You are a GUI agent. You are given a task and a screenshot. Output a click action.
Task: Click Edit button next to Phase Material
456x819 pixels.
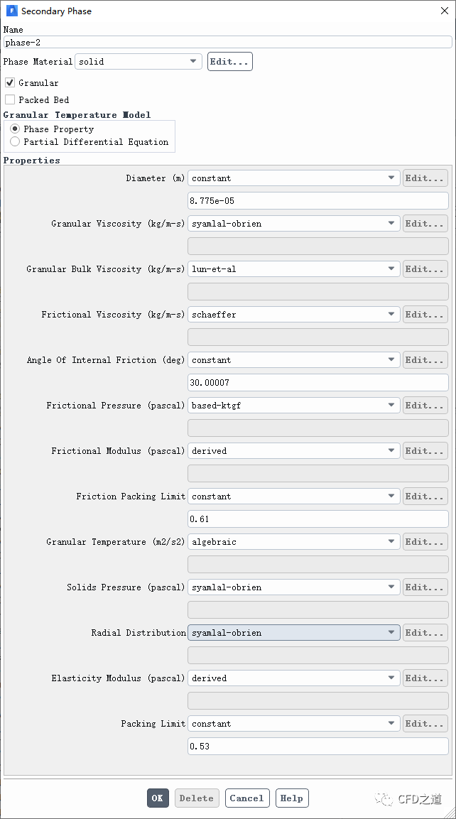pyautogui.click(x=229, y=62)
